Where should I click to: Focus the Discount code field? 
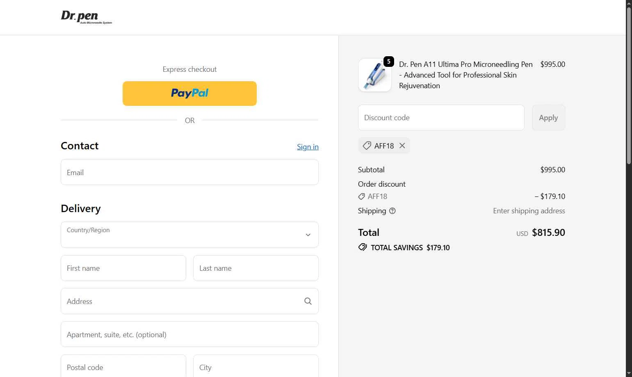coord(441,118)
